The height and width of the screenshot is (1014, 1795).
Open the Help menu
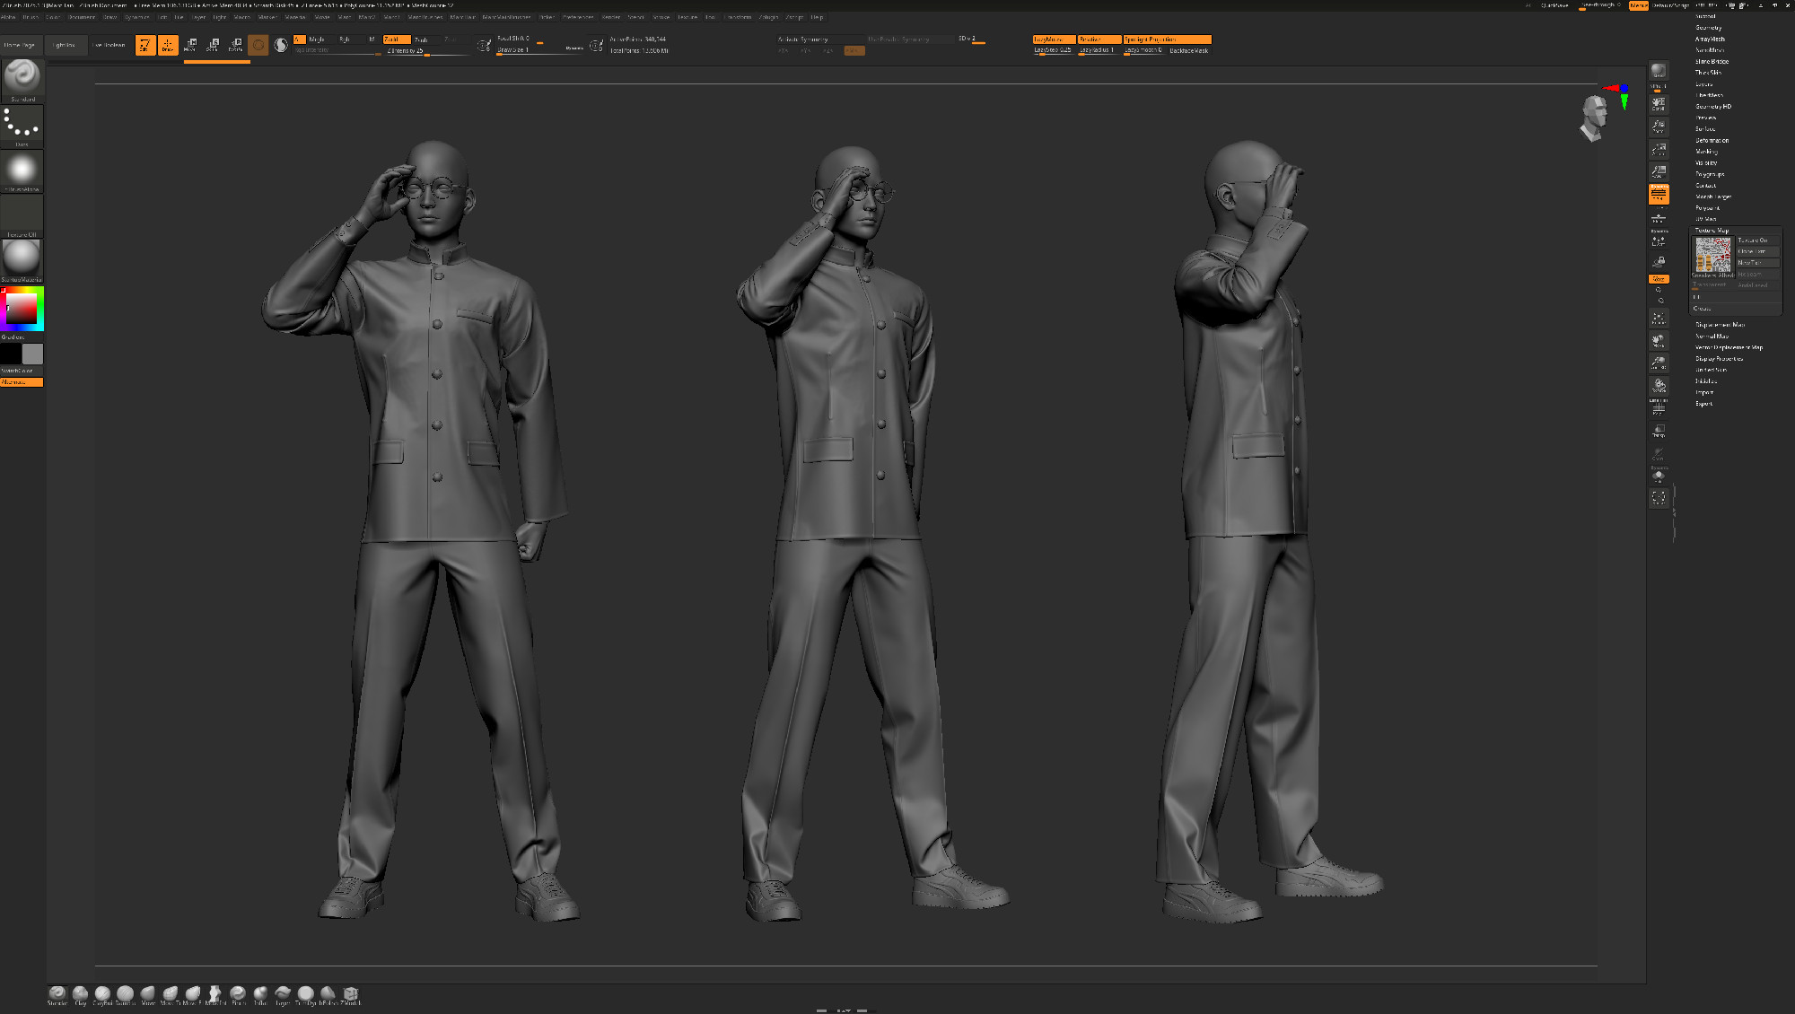[x=817, y=17]
